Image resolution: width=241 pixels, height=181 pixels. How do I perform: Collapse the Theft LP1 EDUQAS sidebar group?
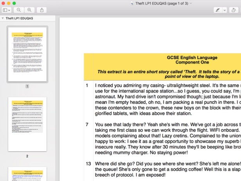[3, 18]
